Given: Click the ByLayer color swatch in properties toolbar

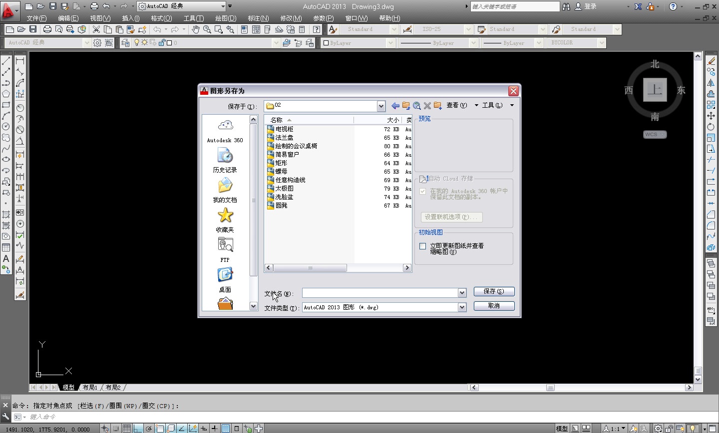Looking at the screenshot, I should click(326, 43).
